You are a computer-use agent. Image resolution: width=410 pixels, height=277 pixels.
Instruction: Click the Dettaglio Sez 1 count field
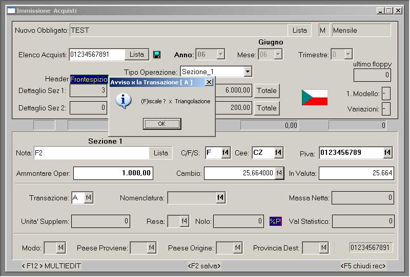[88, 90]
